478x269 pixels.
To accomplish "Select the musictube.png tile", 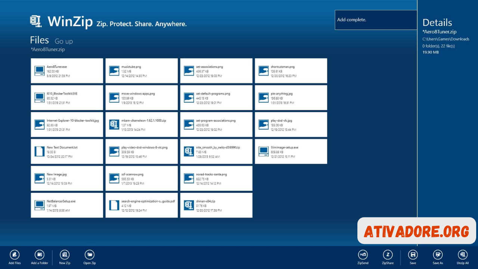I will pos(142,71).
